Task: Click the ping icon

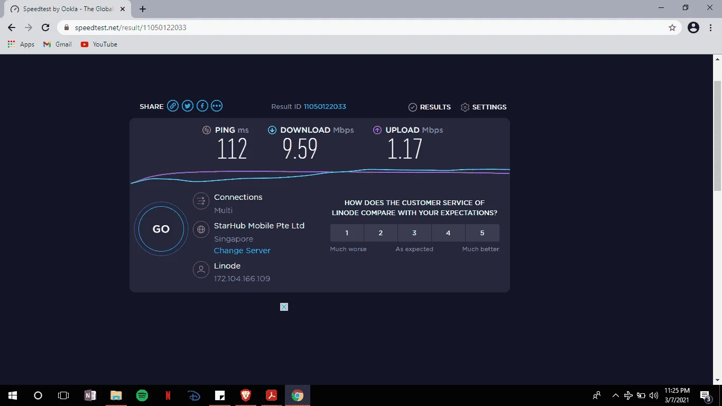Action: [207, 130]
